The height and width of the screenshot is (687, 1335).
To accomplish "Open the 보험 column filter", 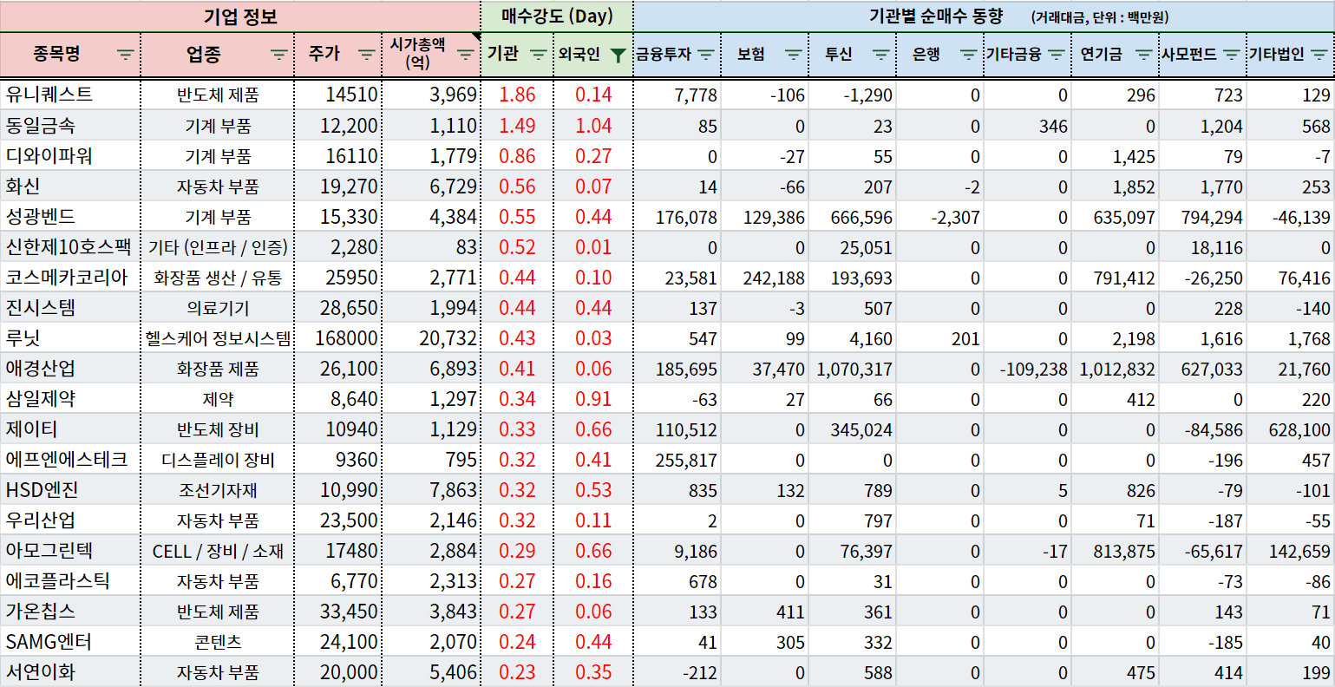I will [794, 55].
